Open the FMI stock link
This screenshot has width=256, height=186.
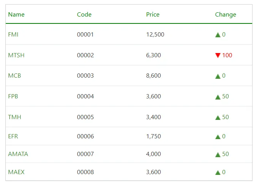point(13,35)
